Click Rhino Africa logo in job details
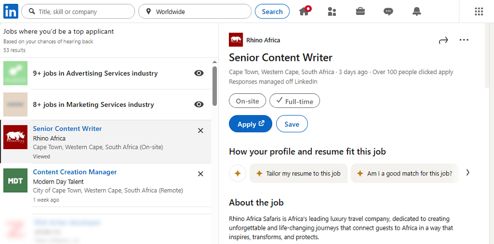This screenshot has height=244, width=494. (x=236, y=39)
